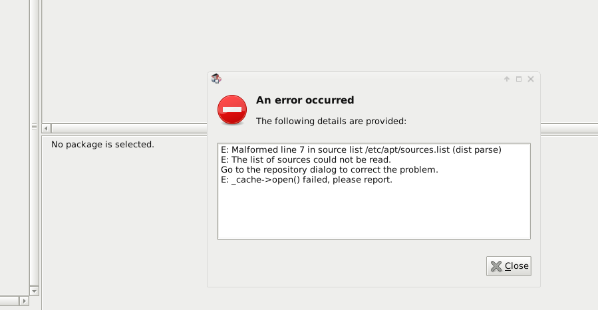Click the 'list of sources could not be read' line

[306, 160]
